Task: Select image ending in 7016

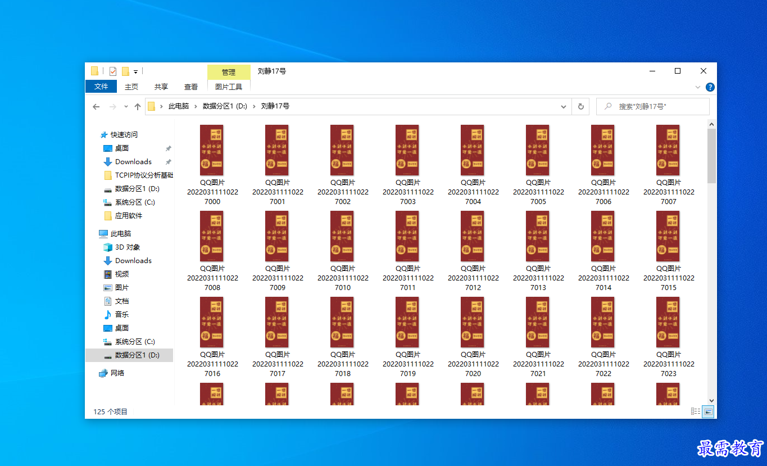Action: tap(212, 337)
